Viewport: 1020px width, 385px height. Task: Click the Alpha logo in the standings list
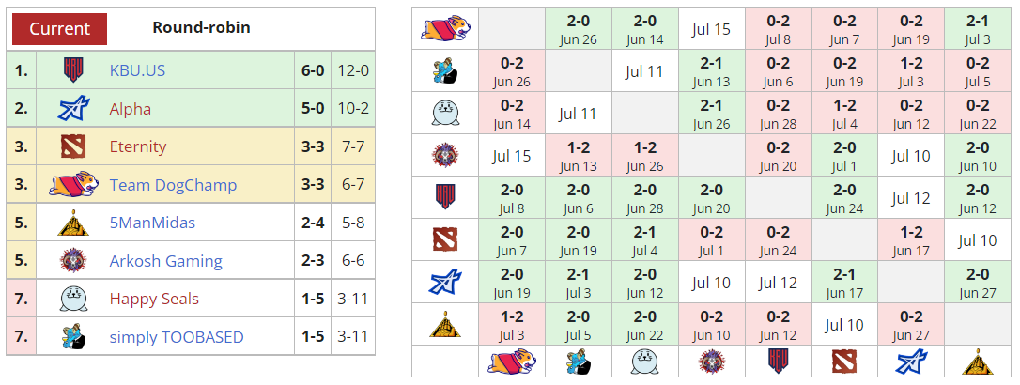(73, 109)
